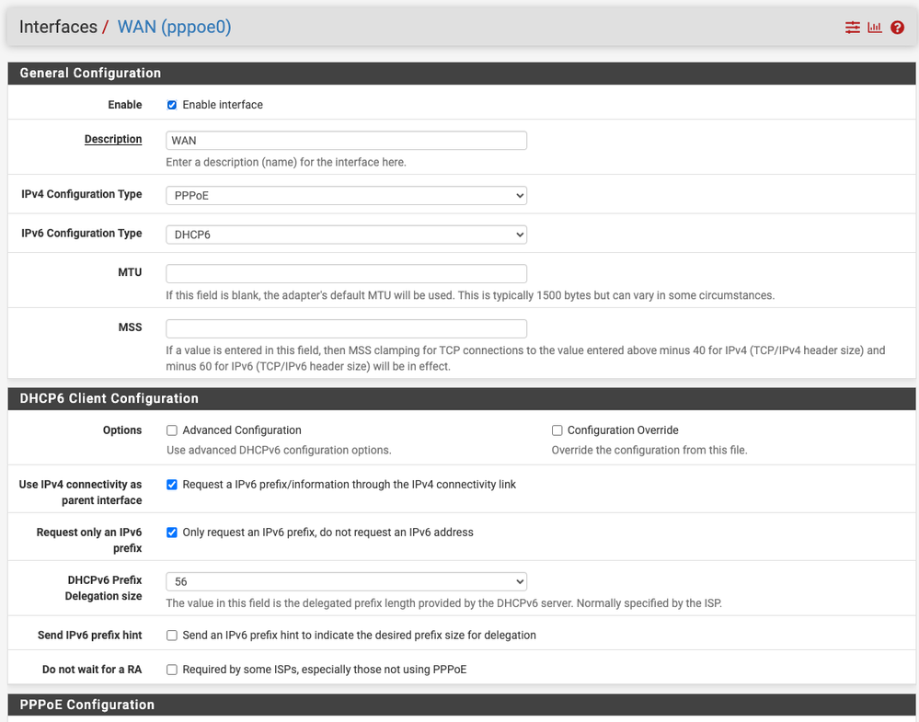
Task: Click the red help question mark icon
Action: [x=898, y=28]
